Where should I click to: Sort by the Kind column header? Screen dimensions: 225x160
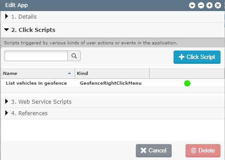click(x=112, y=73)
